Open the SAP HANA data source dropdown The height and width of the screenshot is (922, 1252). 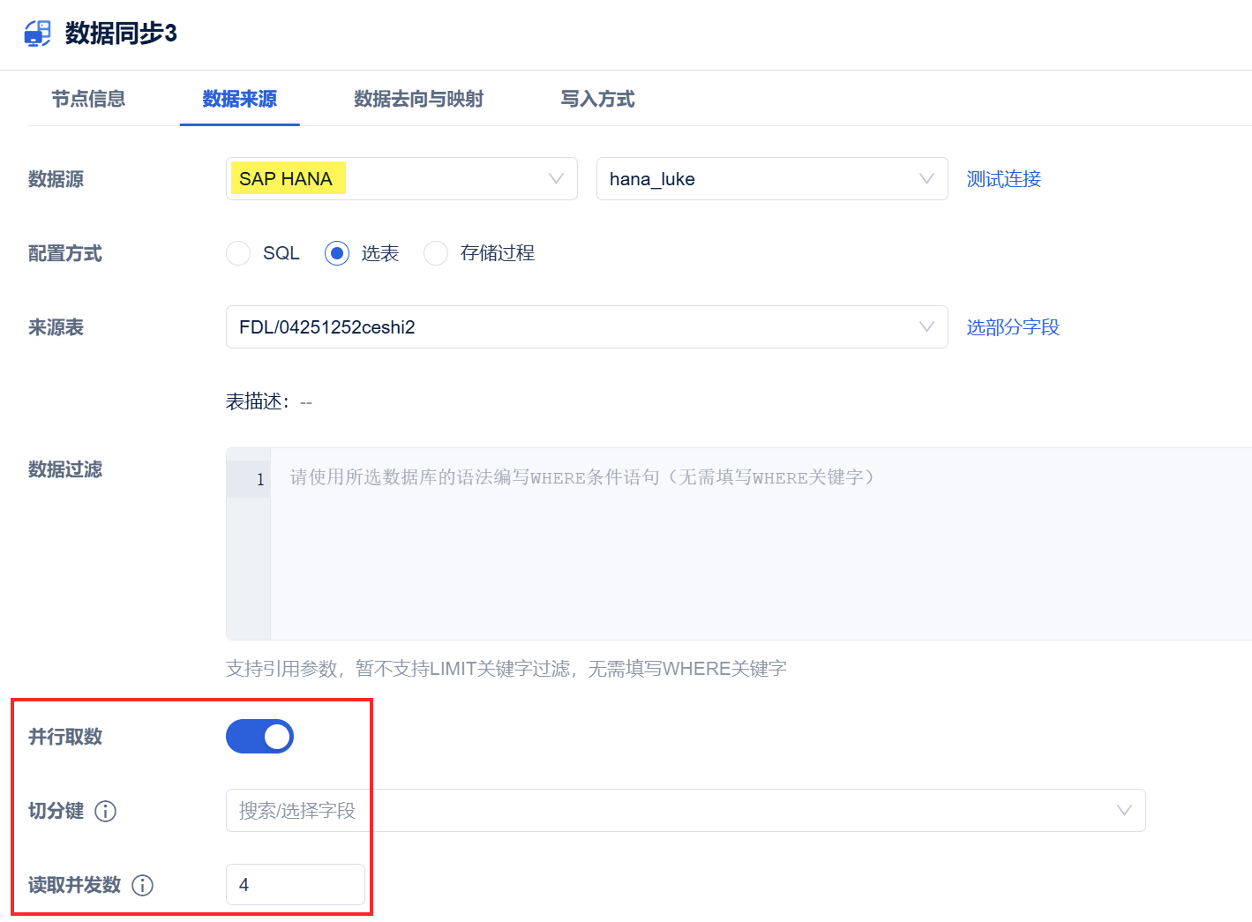point(401,179)
